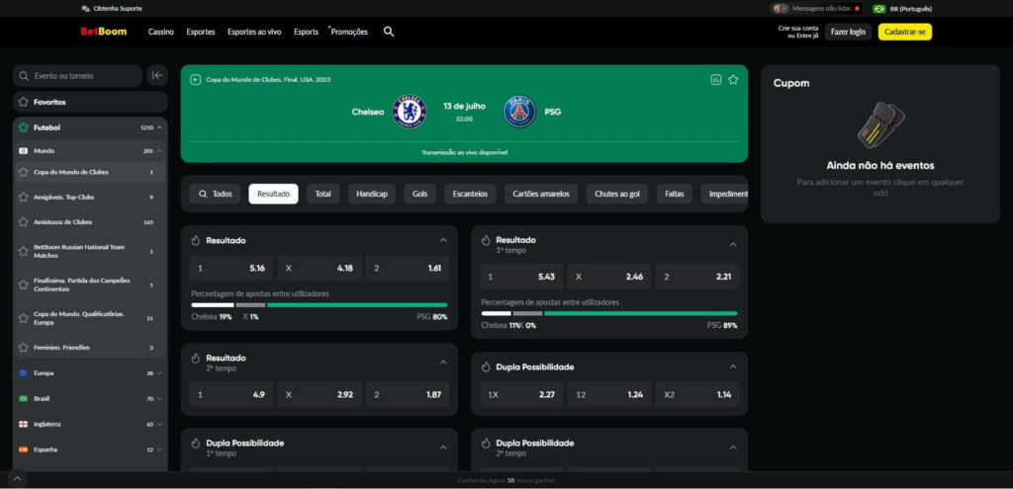Bet on PSG win at 1.61
Screen dimensions: 1013x489
click(x=408, y=269)
